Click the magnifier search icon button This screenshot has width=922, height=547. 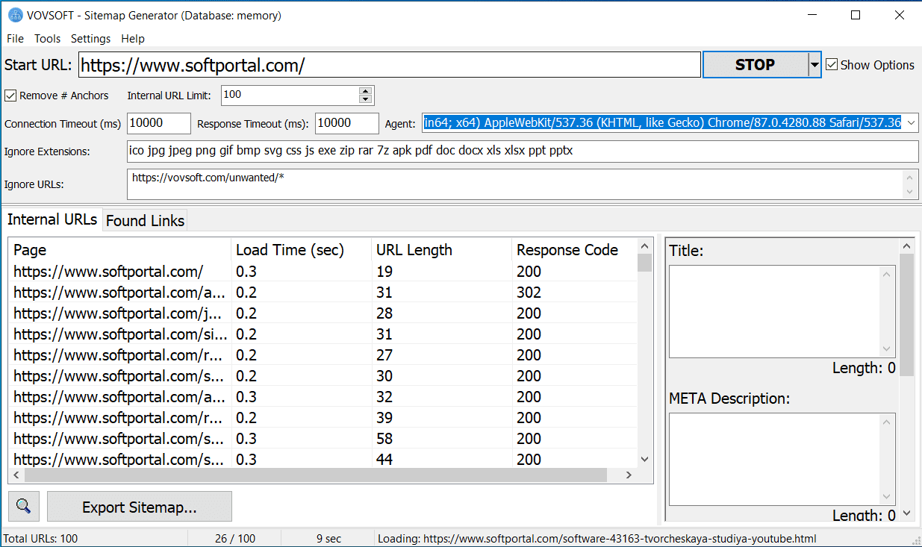24,507
